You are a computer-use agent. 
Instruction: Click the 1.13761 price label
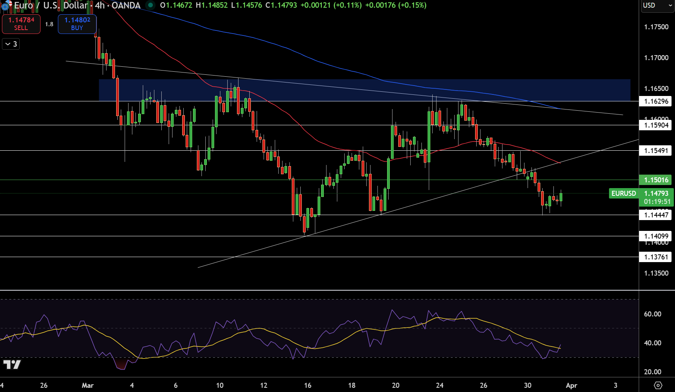point(656,257)
